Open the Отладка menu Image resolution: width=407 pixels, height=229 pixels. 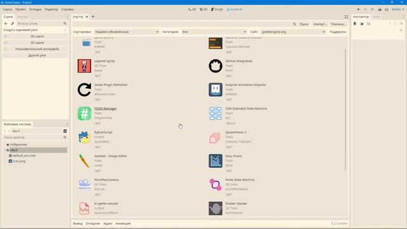(35, 10)
